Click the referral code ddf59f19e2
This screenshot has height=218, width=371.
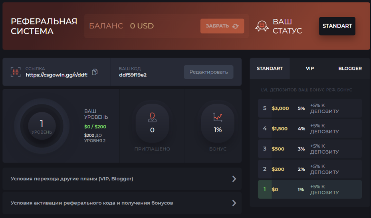(x=133, y=75)
